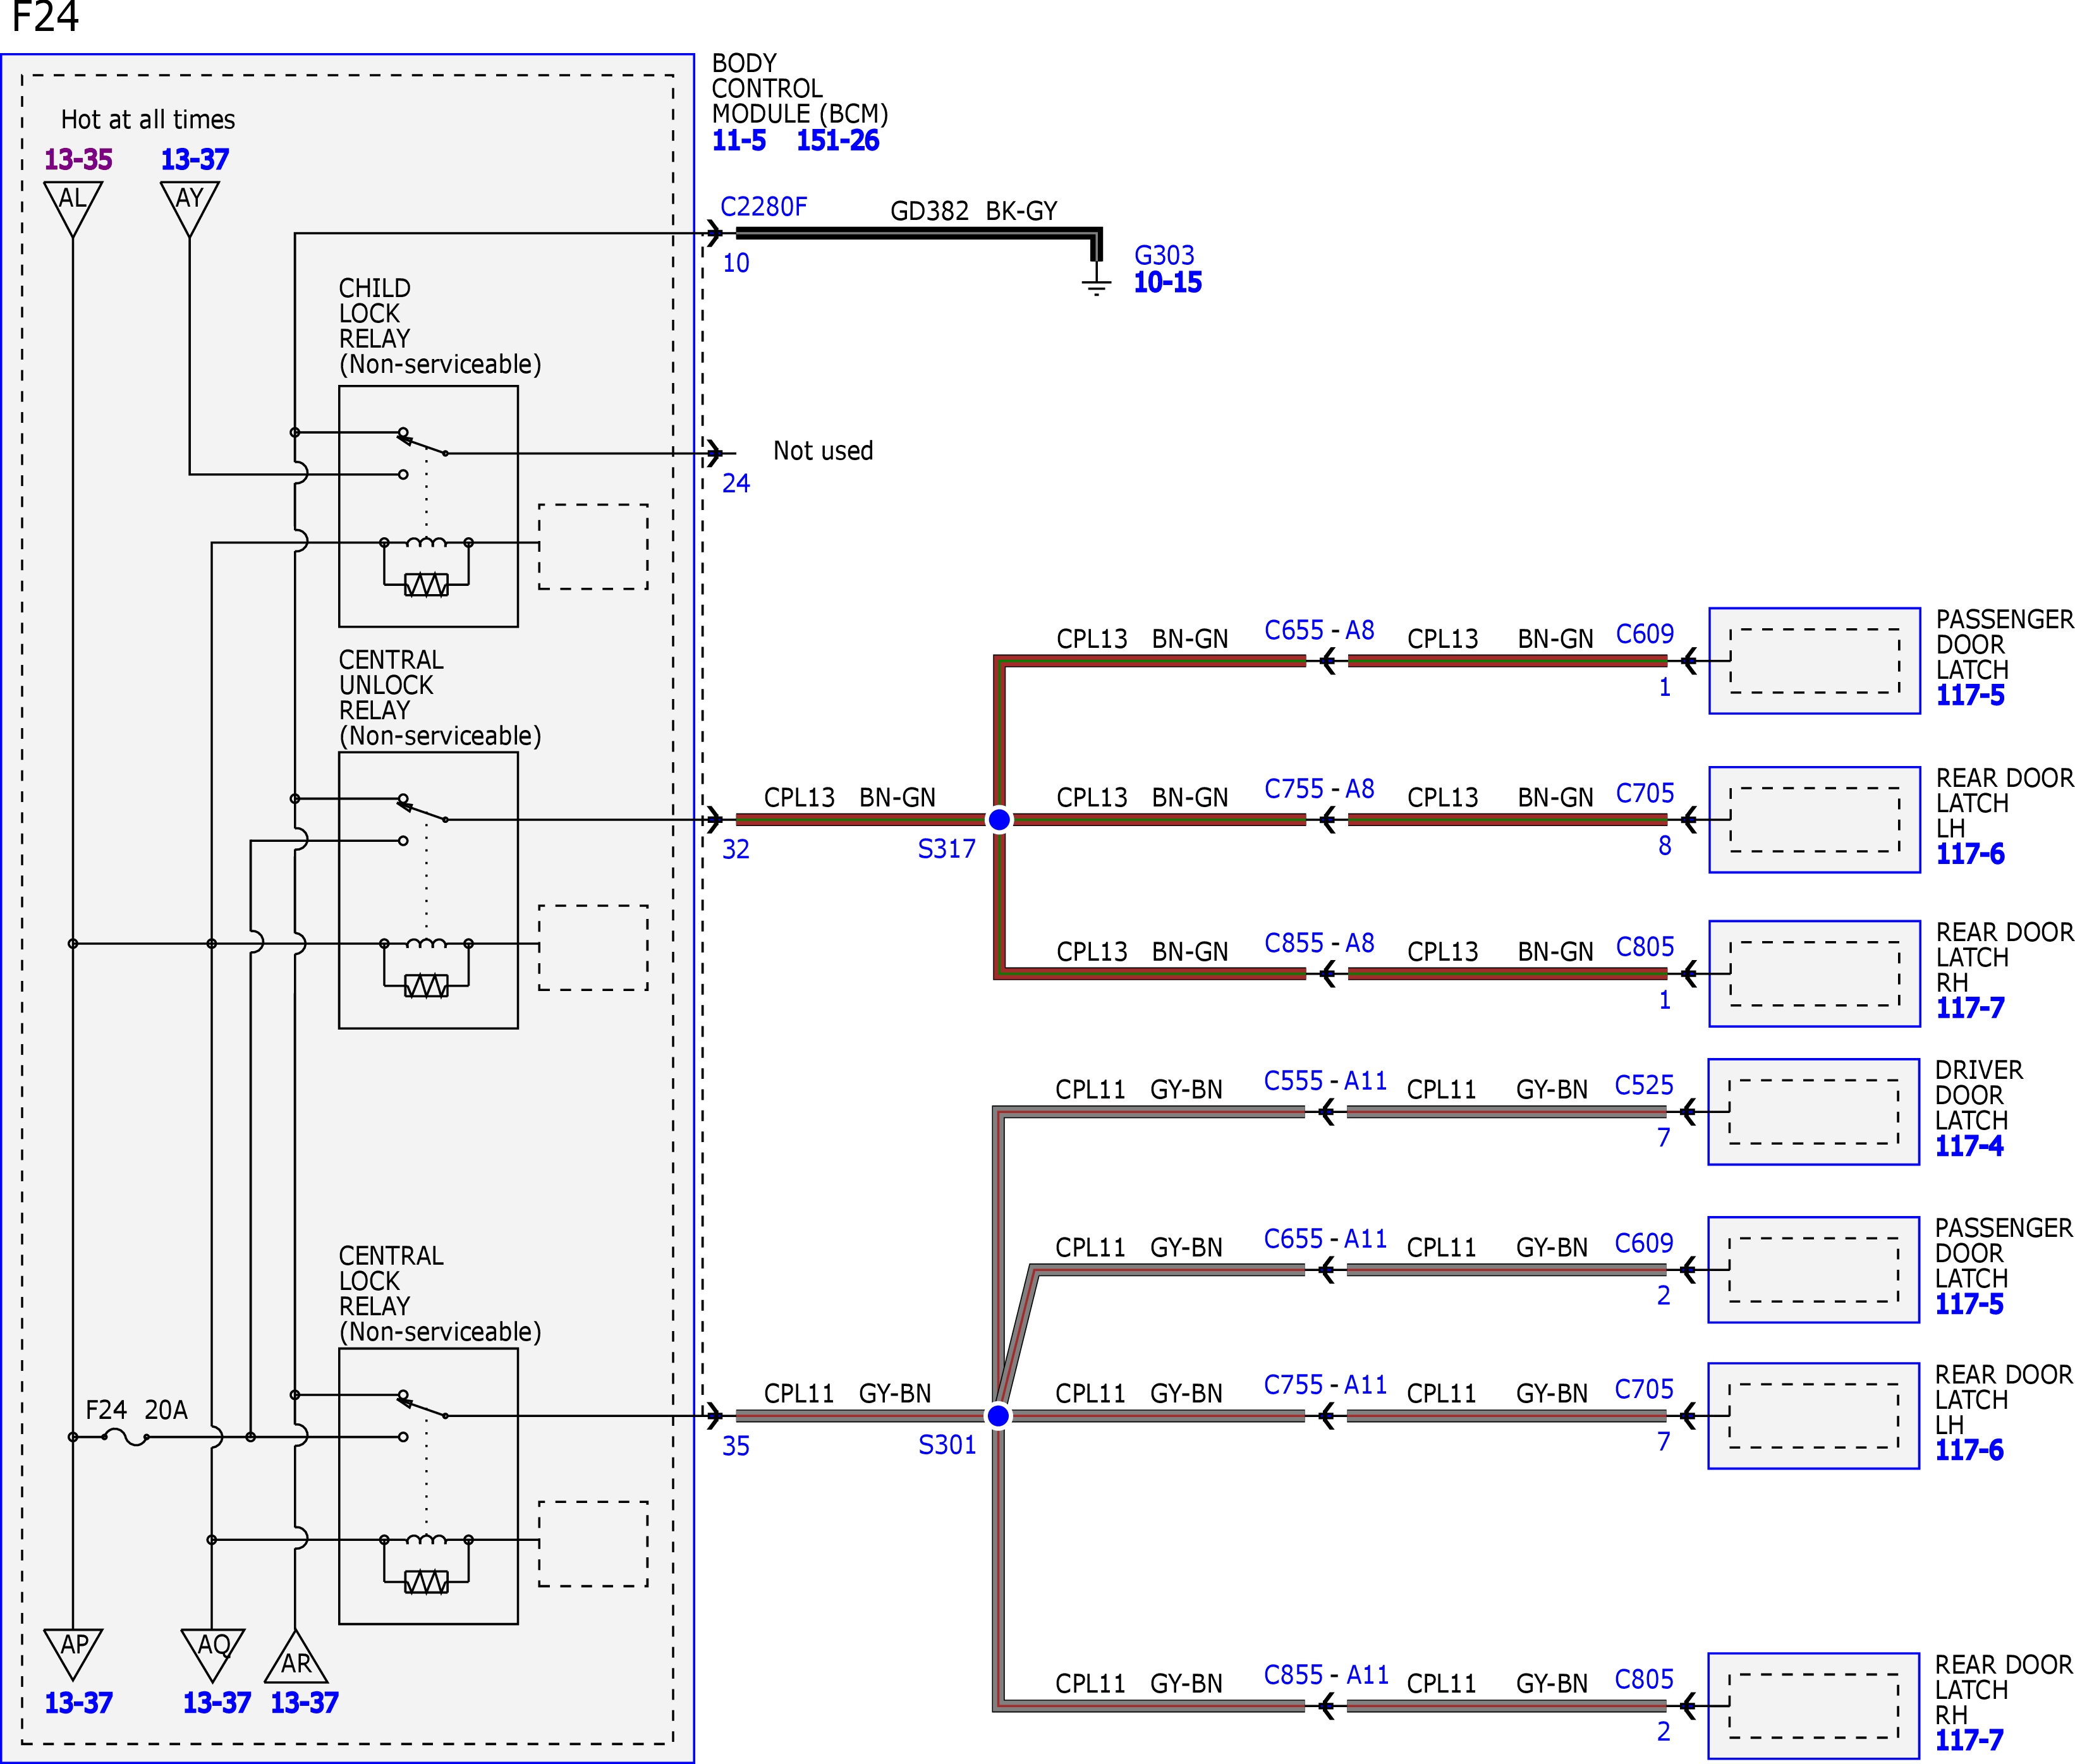Click connector label C655 - A8

1319,630
